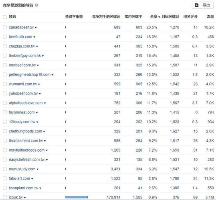Check the chezkai.com.tw row checkbox
This screenshot has height=200, width=216.
(5, 46)
